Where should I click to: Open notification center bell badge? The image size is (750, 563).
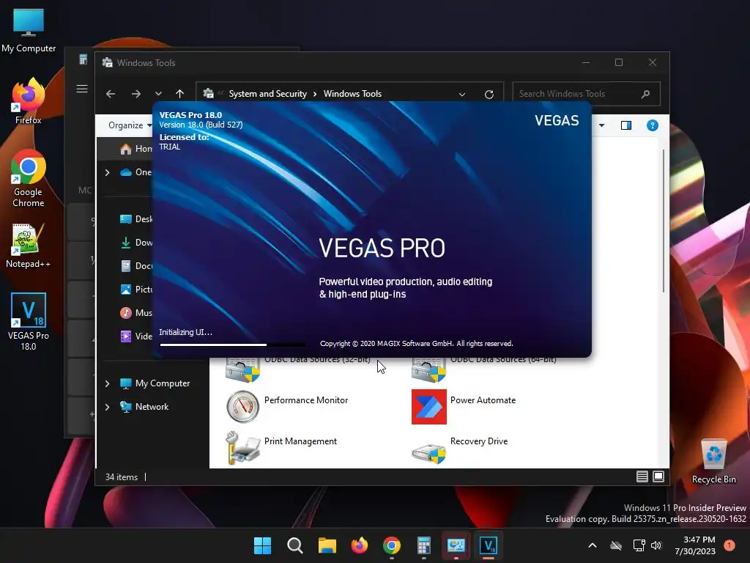(729, 545)
